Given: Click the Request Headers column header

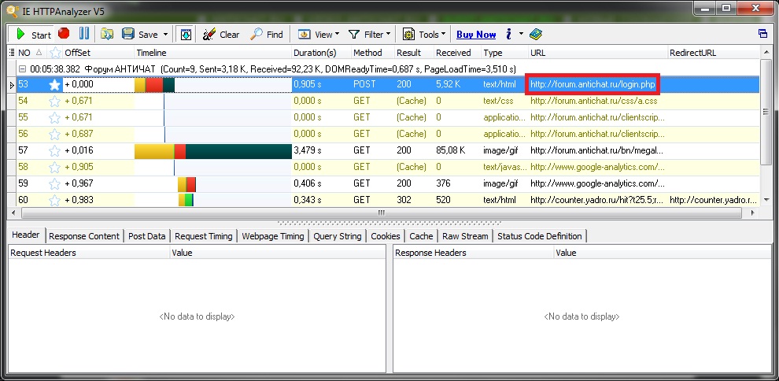Looking at the screenshot, I should point(89,253).
